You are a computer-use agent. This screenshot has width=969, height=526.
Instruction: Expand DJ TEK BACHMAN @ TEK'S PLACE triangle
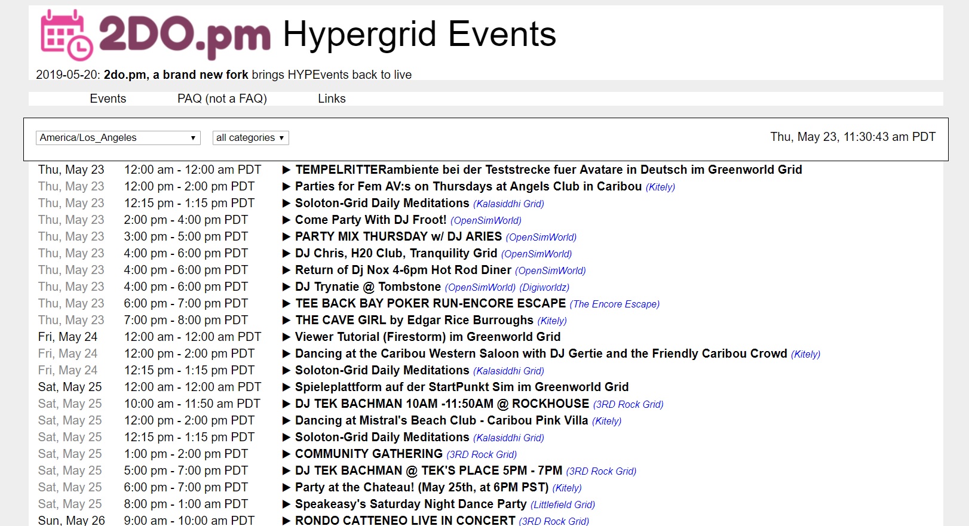click(x=286, y=471)
